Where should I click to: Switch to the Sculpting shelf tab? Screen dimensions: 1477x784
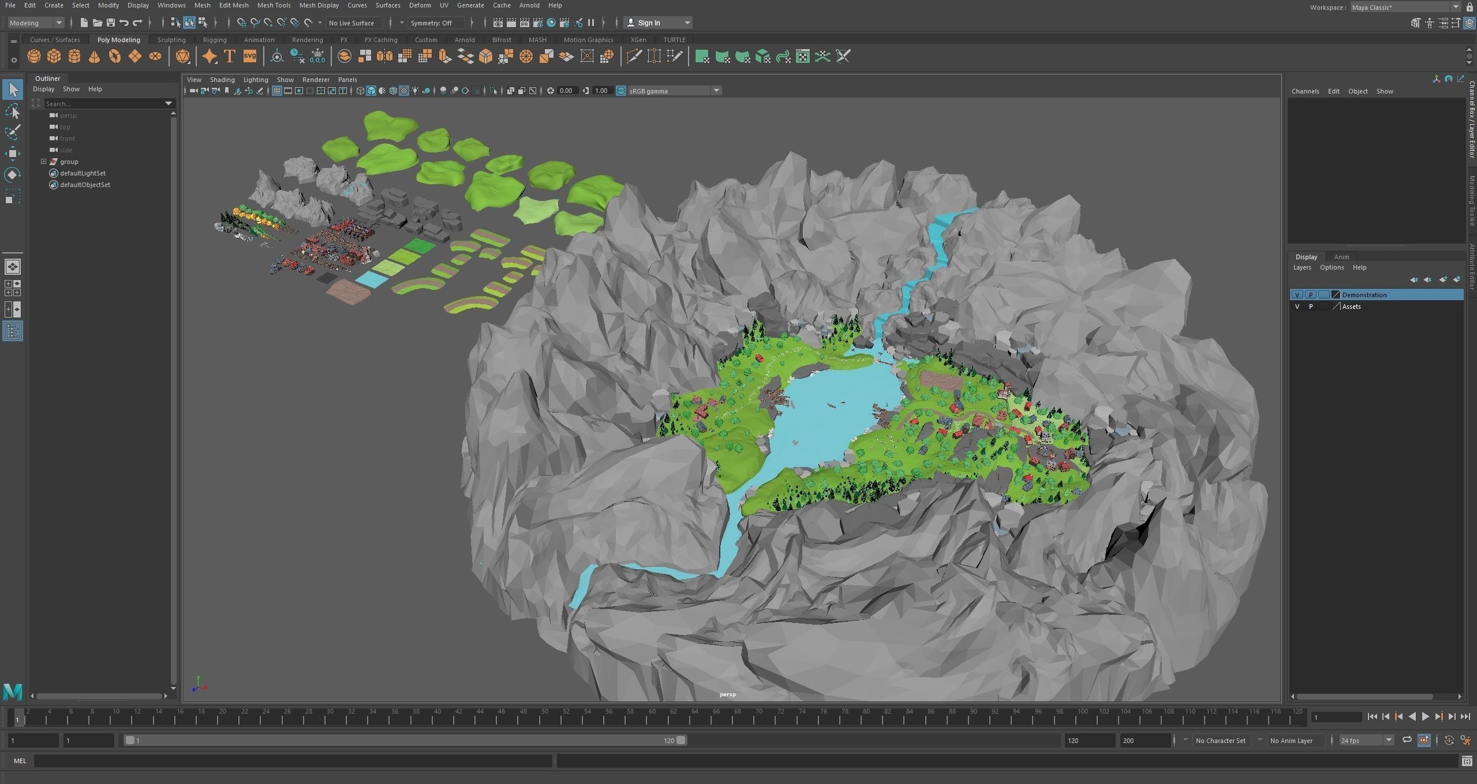pyautogui.click(x=171, y=40)
